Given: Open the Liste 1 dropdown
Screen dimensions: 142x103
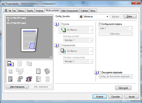Looking at the screenshot, I should tap(116, 28).
